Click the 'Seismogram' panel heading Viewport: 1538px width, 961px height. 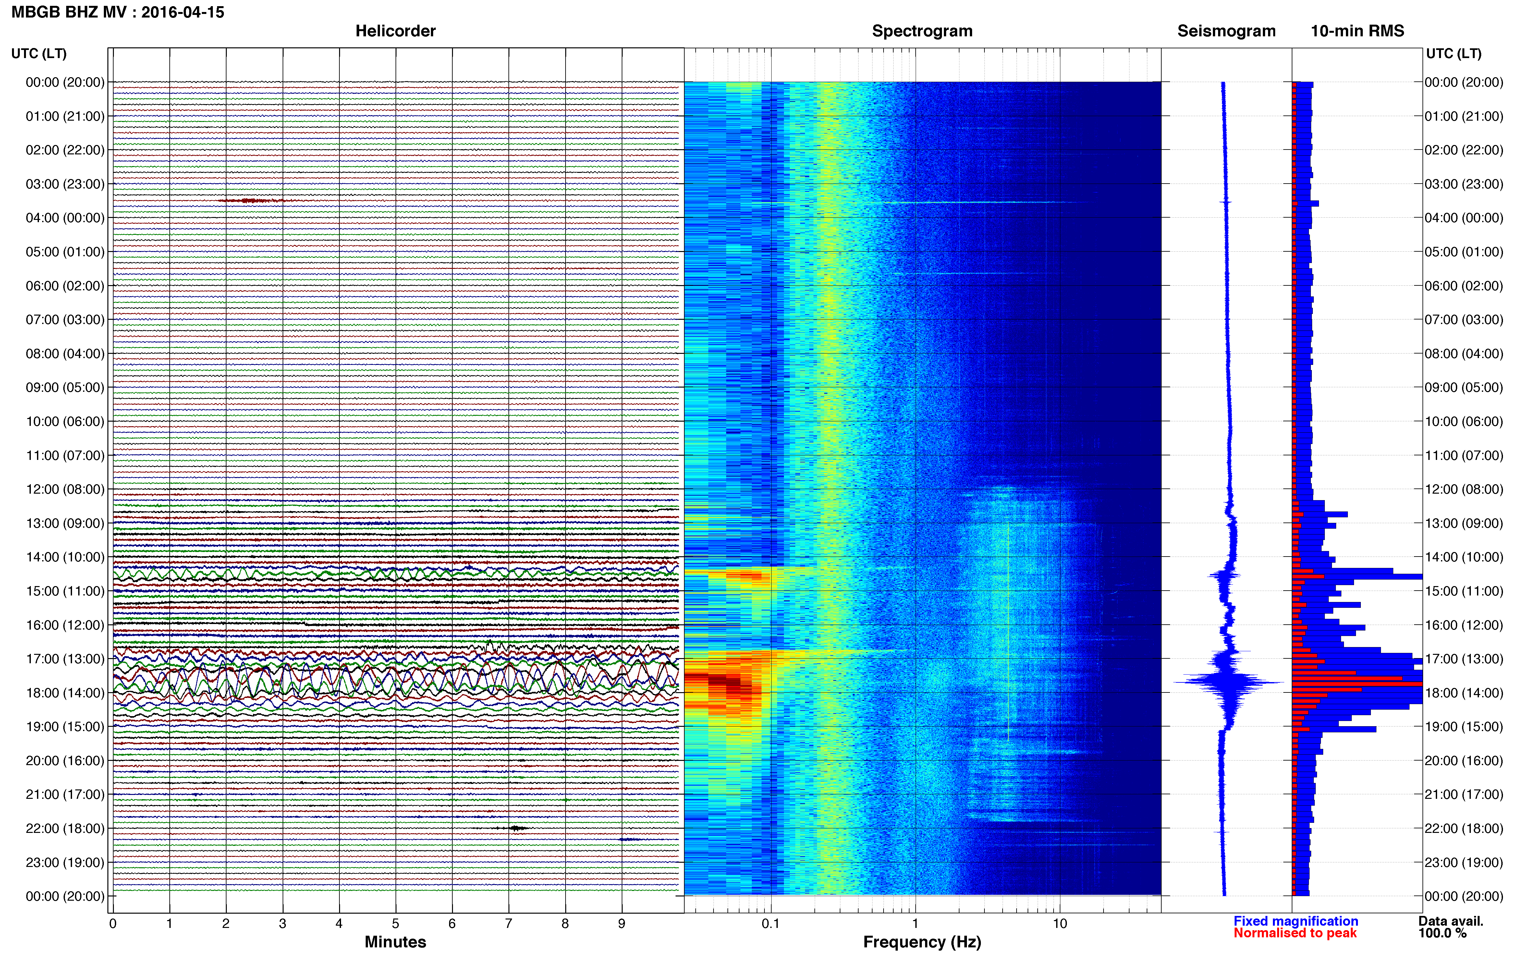1227,30
